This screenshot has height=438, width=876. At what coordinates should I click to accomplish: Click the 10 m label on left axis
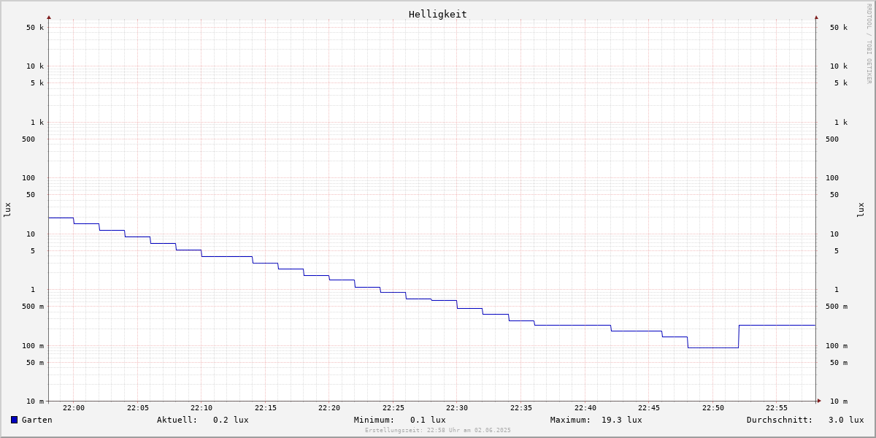point(35,401)
